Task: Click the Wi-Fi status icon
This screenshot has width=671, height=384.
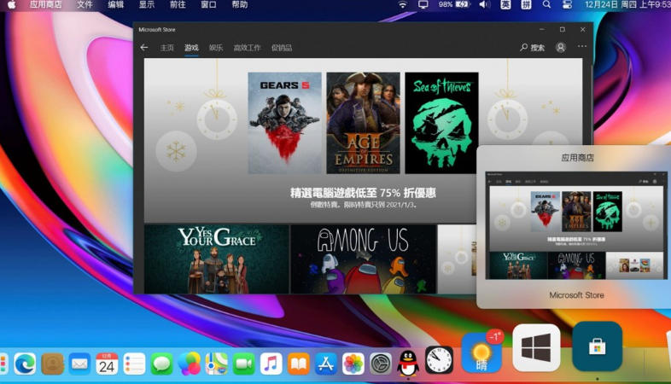Action: 402,5
